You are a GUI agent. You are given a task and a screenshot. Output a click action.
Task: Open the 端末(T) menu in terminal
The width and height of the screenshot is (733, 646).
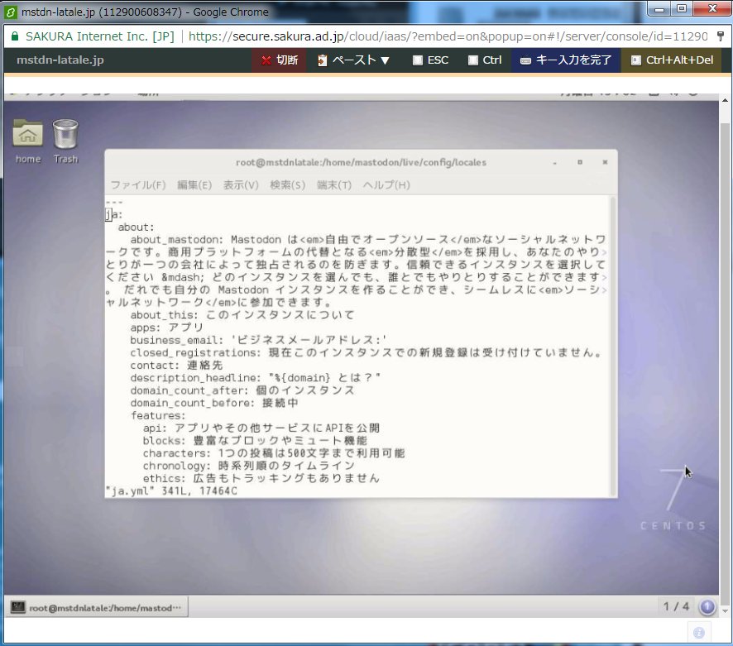(333, 185)
